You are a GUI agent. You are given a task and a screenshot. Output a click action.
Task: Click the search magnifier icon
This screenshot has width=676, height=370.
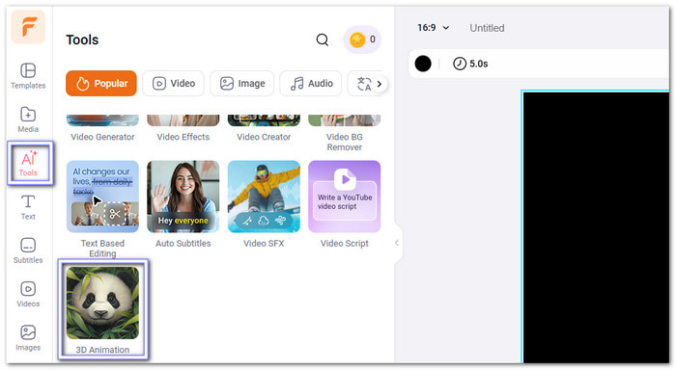click(x=322, y=40)
